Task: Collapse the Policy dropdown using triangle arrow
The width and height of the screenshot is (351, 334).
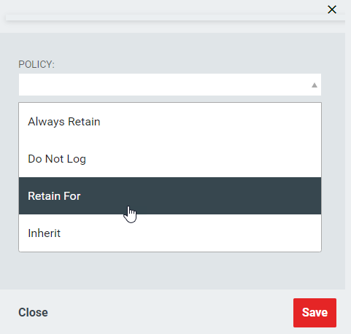Action: 315,85
